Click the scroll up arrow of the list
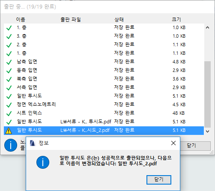The image size is (215, 191). click(x=207, y=27)
